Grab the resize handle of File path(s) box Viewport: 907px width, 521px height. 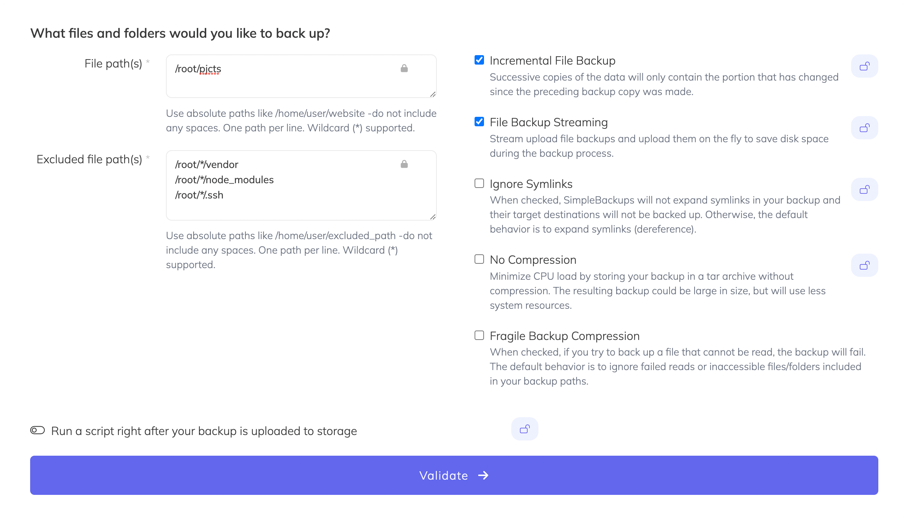pos(432,94)
